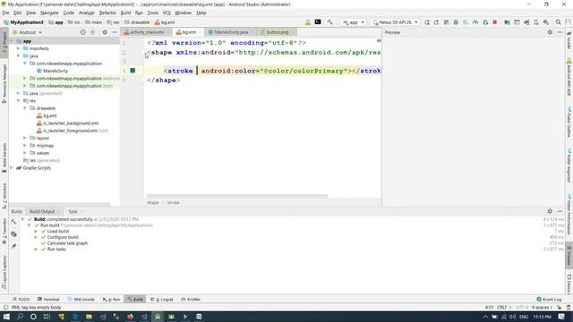
Task: Expand the Load build step
Action: 36,231
